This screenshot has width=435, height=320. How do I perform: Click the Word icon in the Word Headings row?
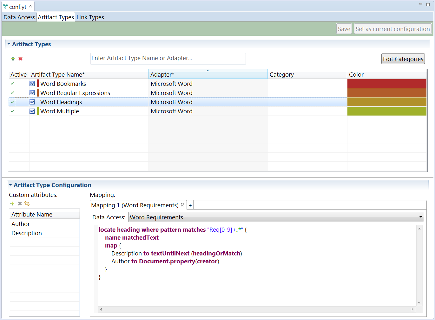(32, 102)
